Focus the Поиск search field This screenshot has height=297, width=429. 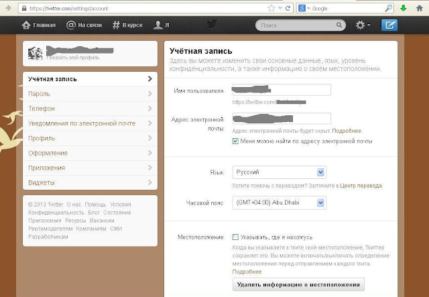click(300, 25)
